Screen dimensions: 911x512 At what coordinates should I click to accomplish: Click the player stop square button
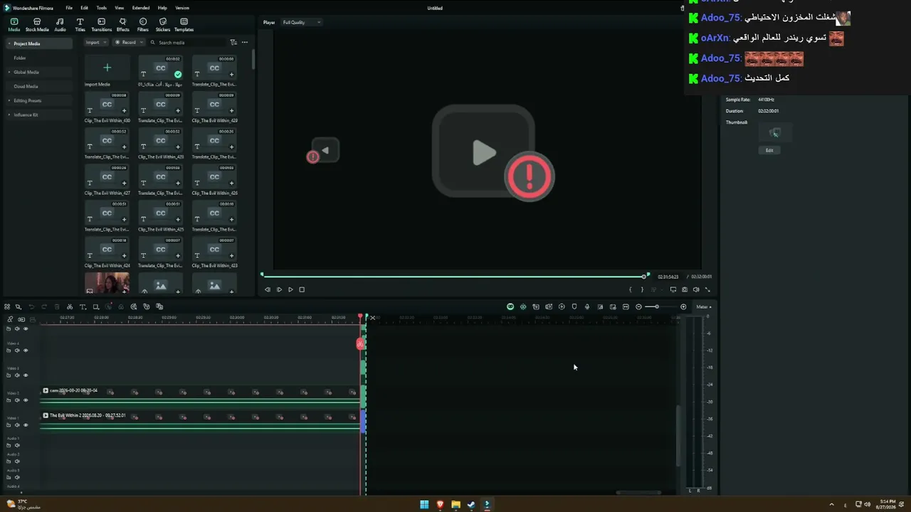click(x=302, y=289)
